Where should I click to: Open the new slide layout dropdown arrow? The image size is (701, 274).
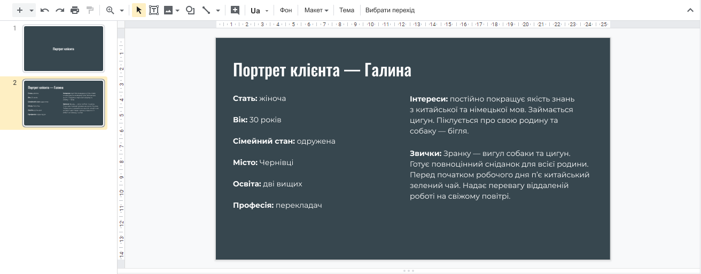pos(32,10)
